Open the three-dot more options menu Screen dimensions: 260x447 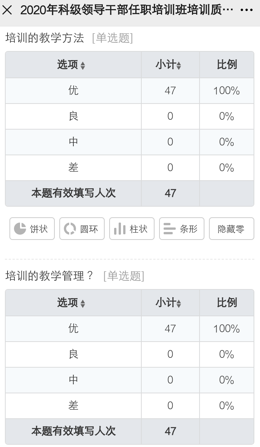pyautogui.click(x=246, y=10)
